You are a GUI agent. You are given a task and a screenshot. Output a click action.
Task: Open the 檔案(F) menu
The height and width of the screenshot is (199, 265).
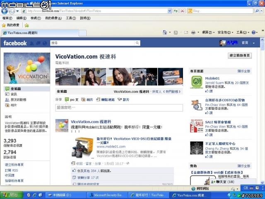pyautogui.click(x=7, y=18)
